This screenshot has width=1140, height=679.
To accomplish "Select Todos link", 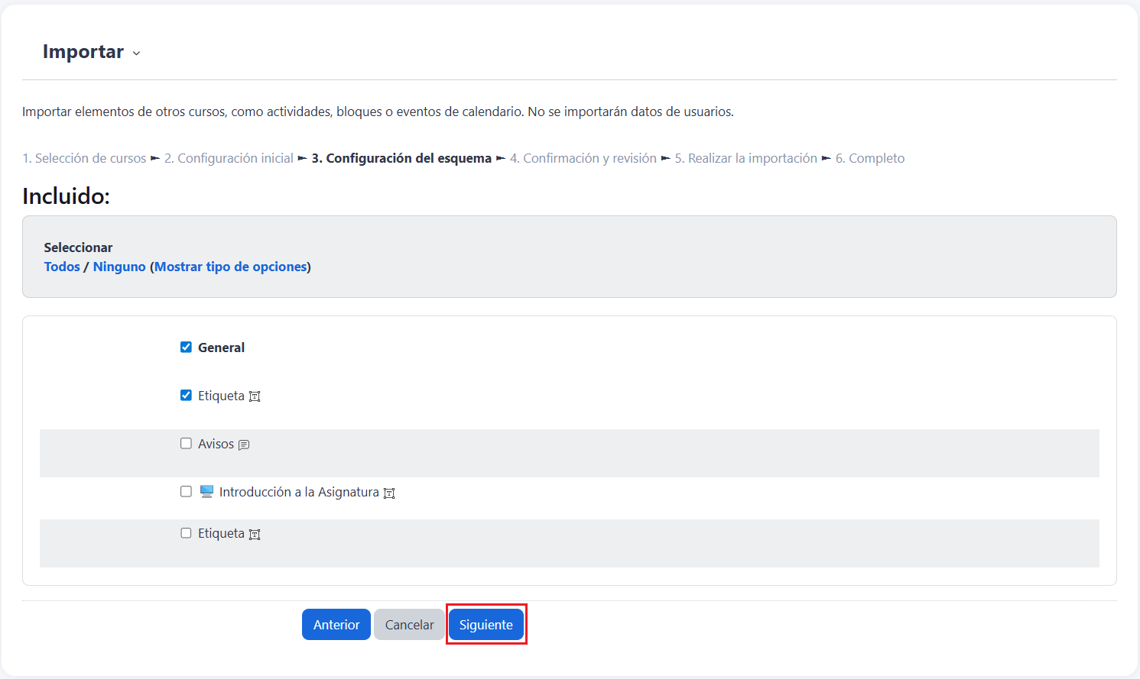I will point(62,267).
